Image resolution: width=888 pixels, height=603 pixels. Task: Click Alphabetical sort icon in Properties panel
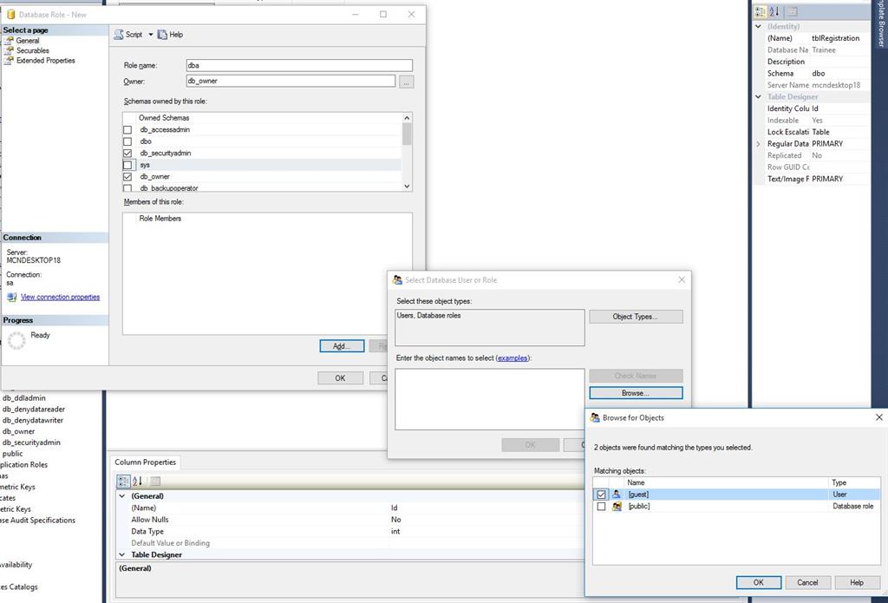(774, 11)
